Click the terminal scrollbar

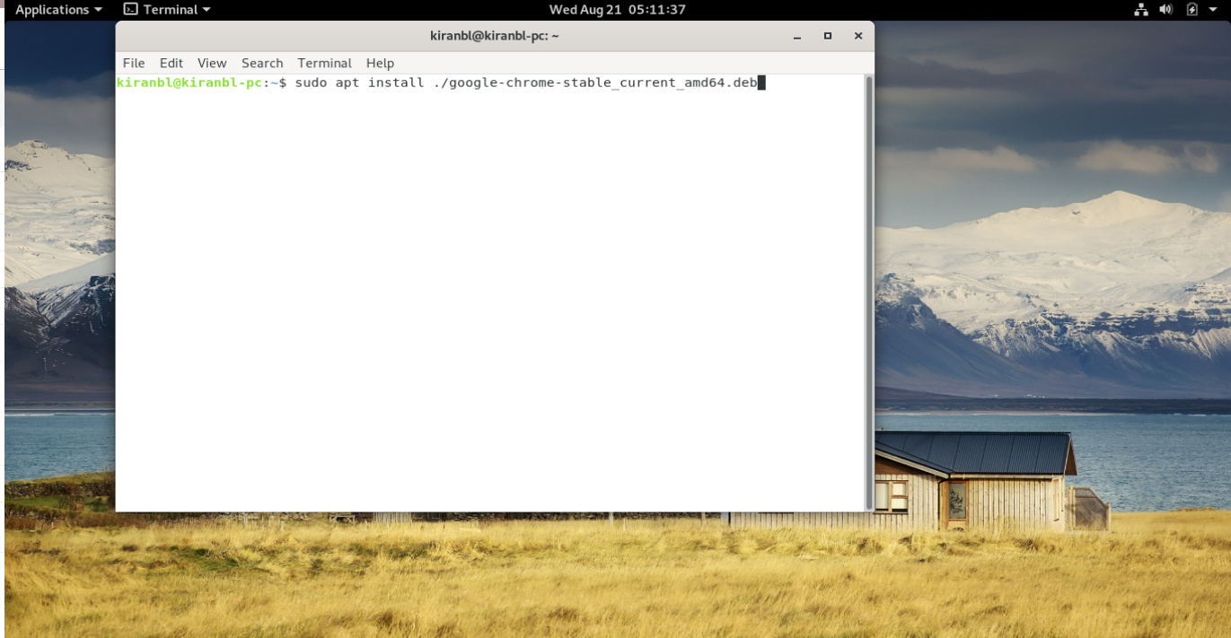pyautogui.click(x=866, y=269)
